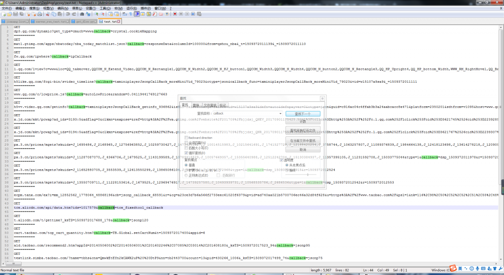
Task: Switch to Mark tab in Find dialog
Action: [x=223, y=105]
